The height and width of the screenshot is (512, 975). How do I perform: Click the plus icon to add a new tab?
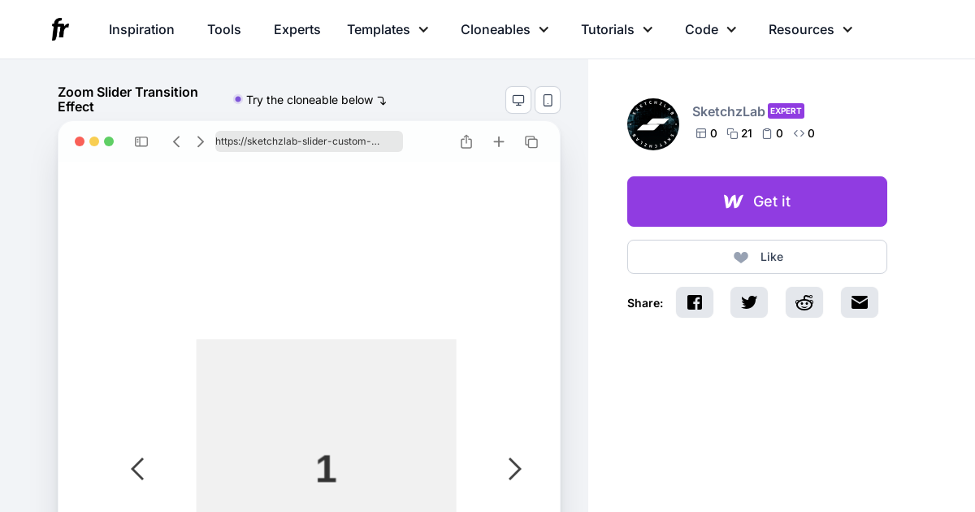coord(499,141)
